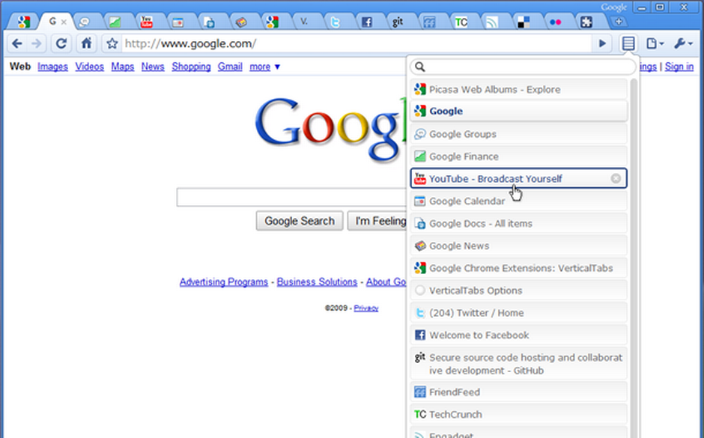Open the Business Solutions link
The image size is (704, 438).
click(317, 282)
